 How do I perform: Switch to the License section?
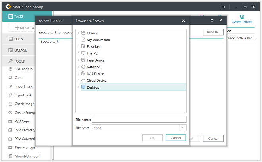(x=20, y=50)
